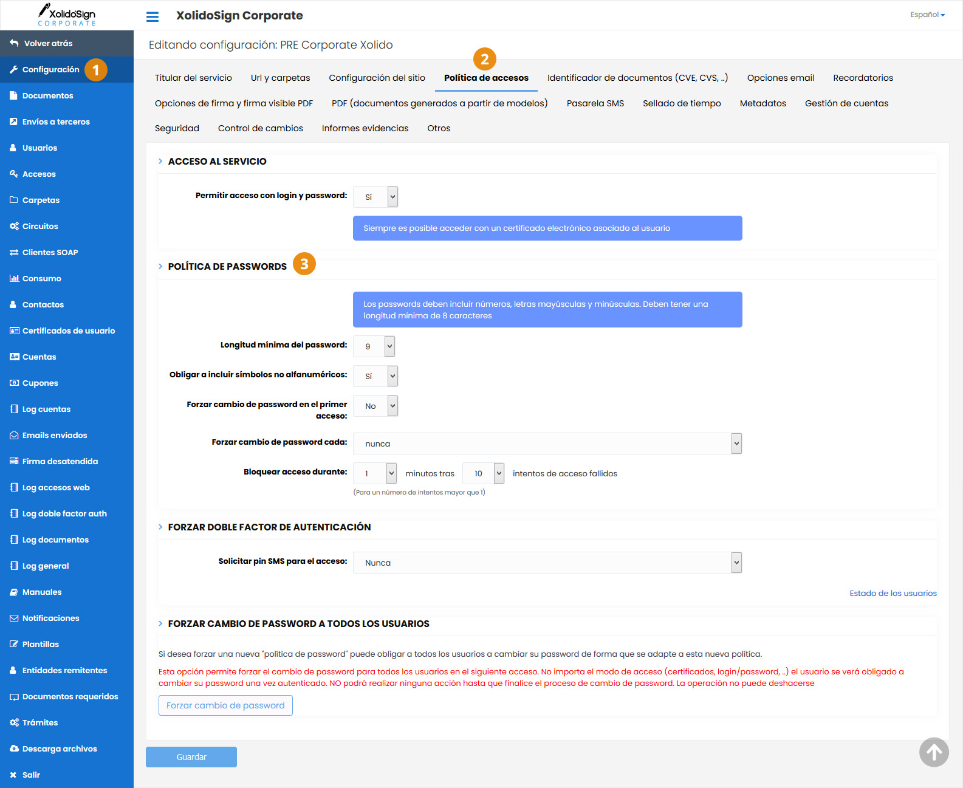Image resolution: width=963 pixels, height=788 pixels.
Task: Open Informes evidencias tab
Action: (365, 128)
